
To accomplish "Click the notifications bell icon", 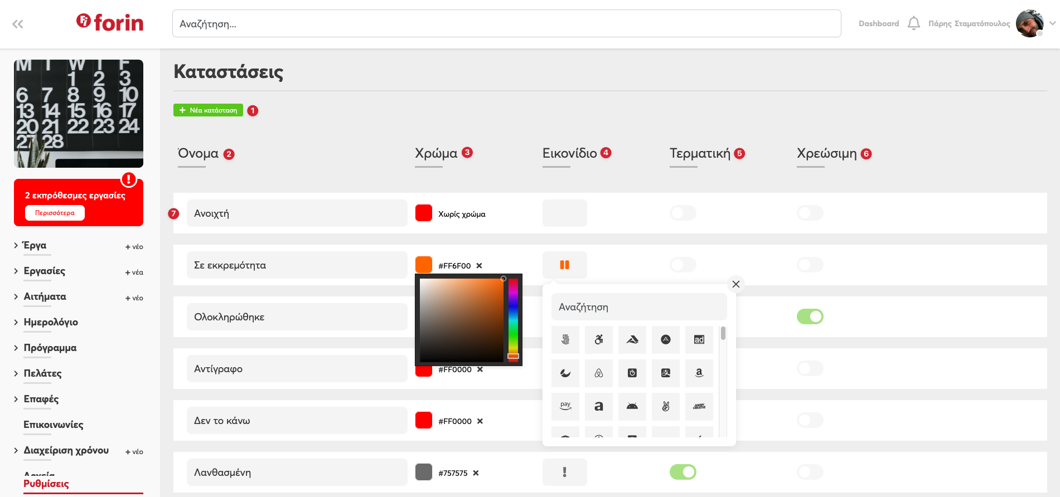I will tap(913, 23).
